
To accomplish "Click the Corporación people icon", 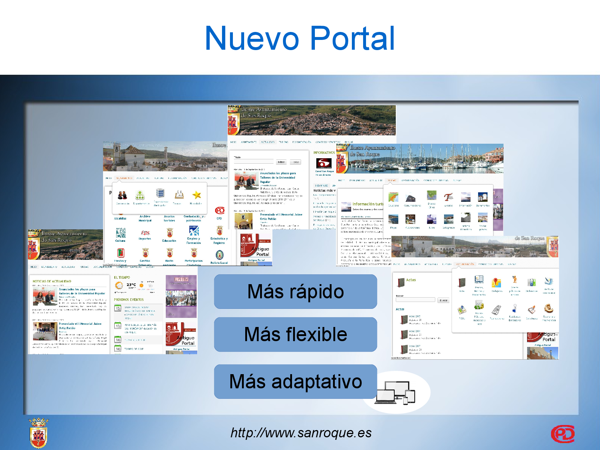I will click(122, 195).
